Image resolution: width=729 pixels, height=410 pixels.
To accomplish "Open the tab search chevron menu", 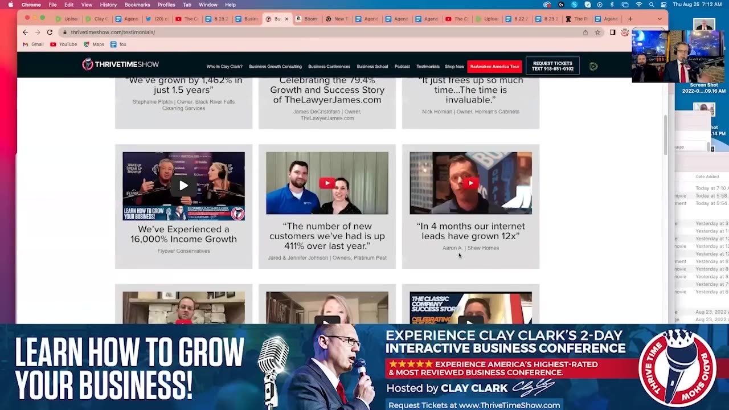I will tap(660, 19).
